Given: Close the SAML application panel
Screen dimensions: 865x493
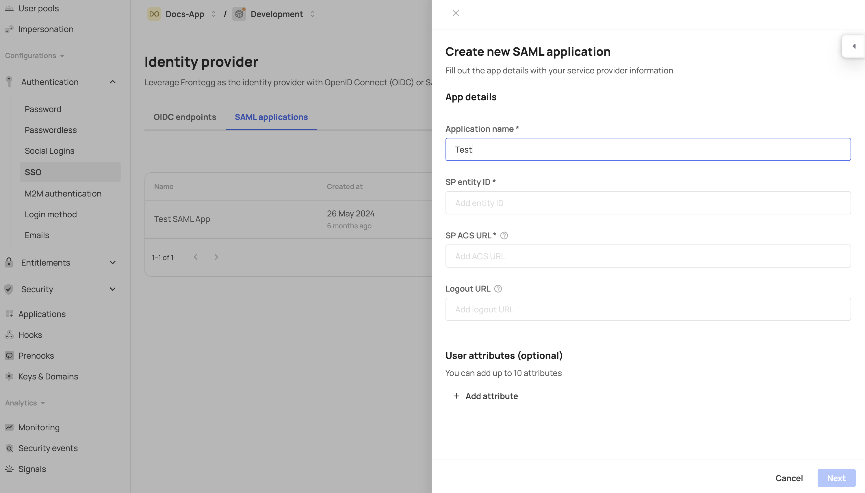Looking at the screenshot, I should [456, 13].
